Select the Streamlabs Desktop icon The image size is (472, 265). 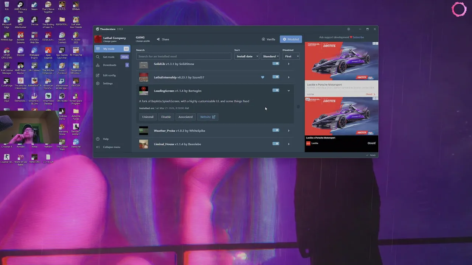48,99
